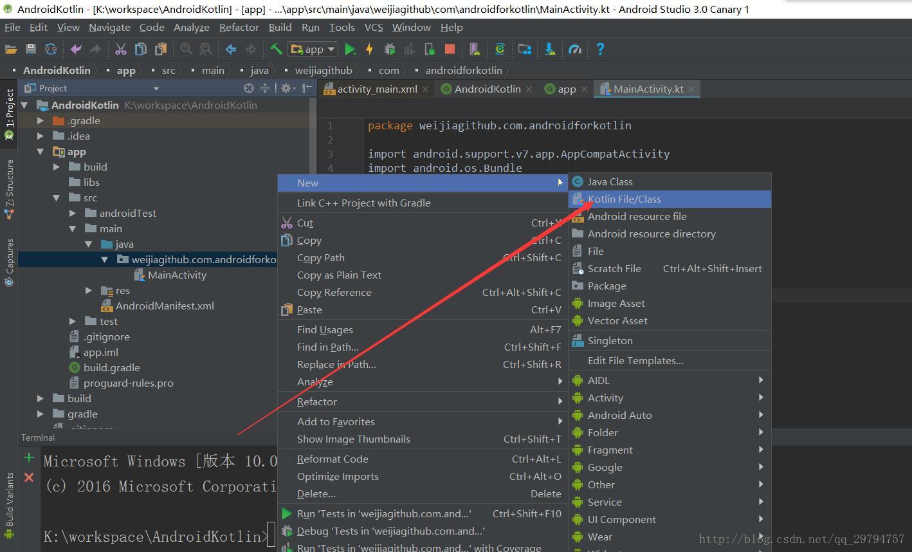Click the Forward navigation arrow

pos(250,49)
